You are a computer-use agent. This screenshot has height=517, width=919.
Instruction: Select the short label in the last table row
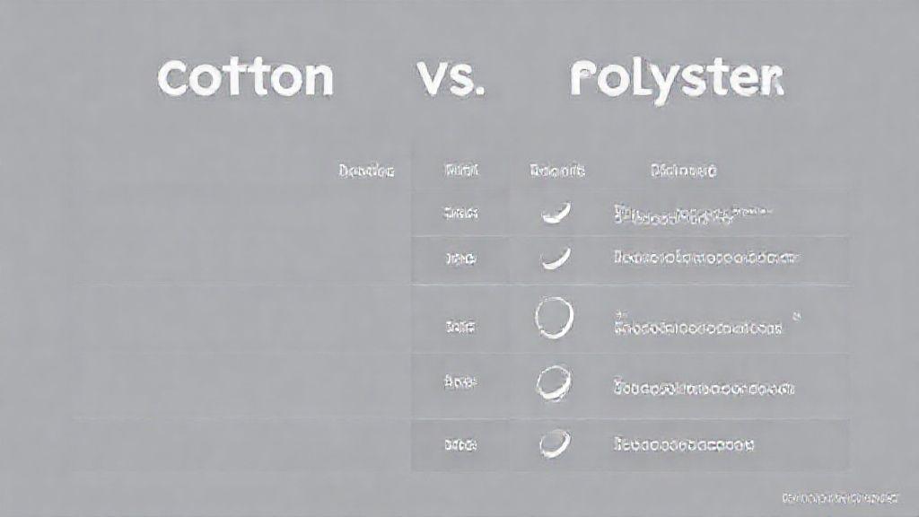tap(460, 444)
